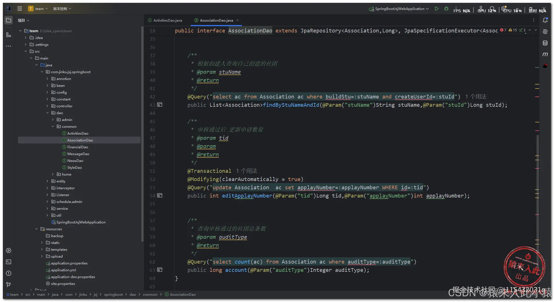554x302 pixels.
Task: Open the team project dropdown
Action: coord(38,9)
